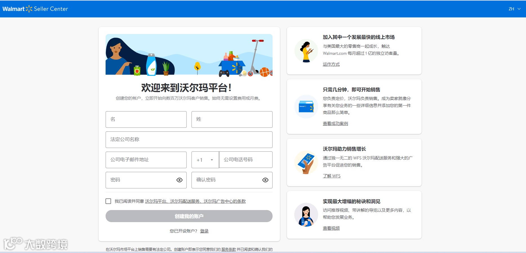
Task: Click the woman-with-phone icon beside 加入其中一个发展最快的线上市场
Action: (x=306, y=51)
